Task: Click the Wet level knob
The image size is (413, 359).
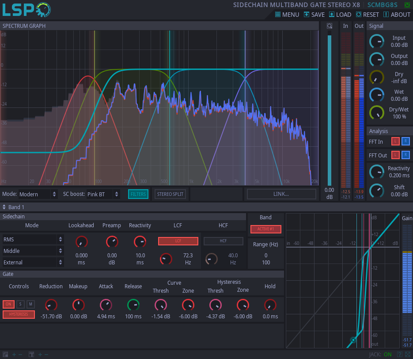Action: 377,95
